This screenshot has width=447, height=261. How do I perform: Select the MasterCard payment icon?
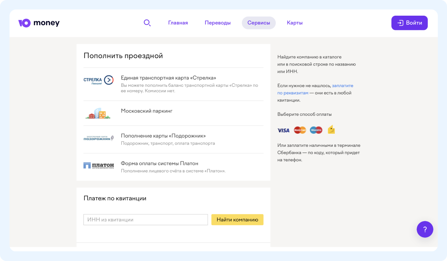(300, 130)
